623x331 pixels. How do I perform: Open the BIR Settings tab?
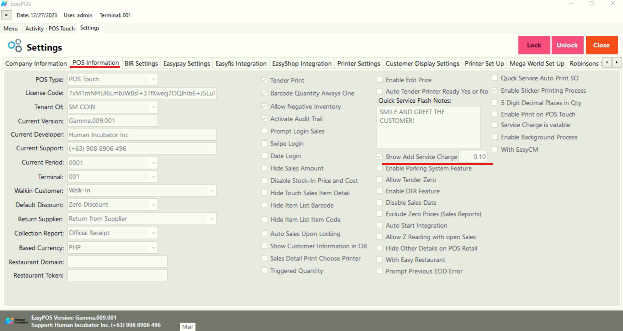pos(141,63)
